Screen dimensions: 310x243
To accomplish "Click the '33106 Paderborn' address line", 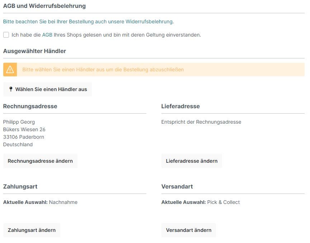I will tap(24, 137).
